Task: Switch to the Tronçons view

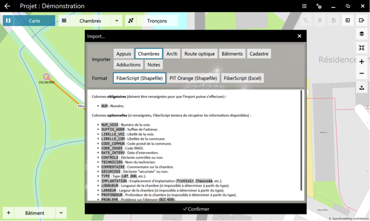Action: pyautogui.click(x=157, y=21)
